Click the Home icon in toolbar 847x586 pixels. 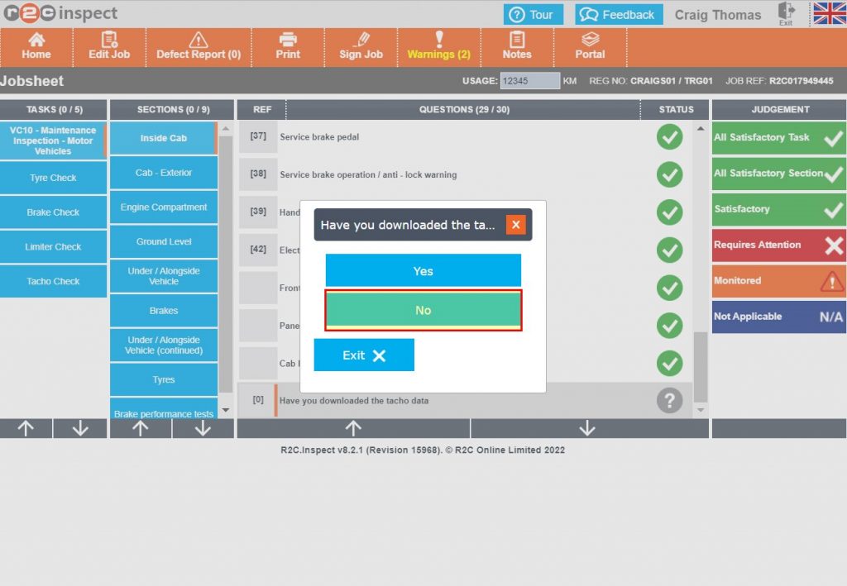point(36,40)
